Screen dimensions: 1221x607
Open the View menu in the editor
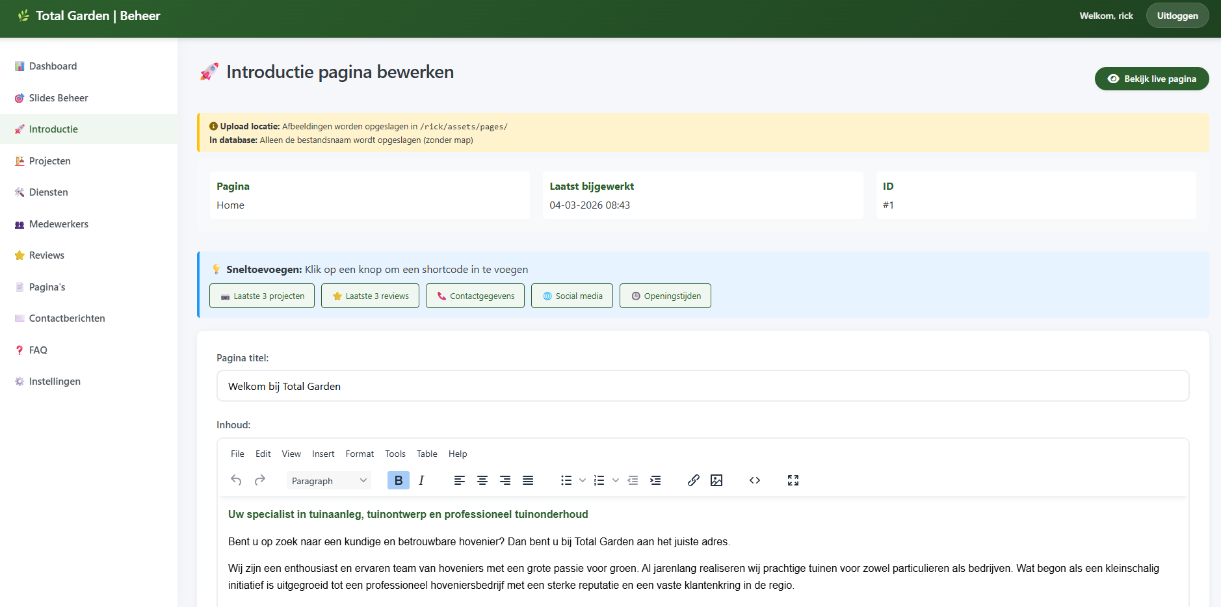(291, 454)
